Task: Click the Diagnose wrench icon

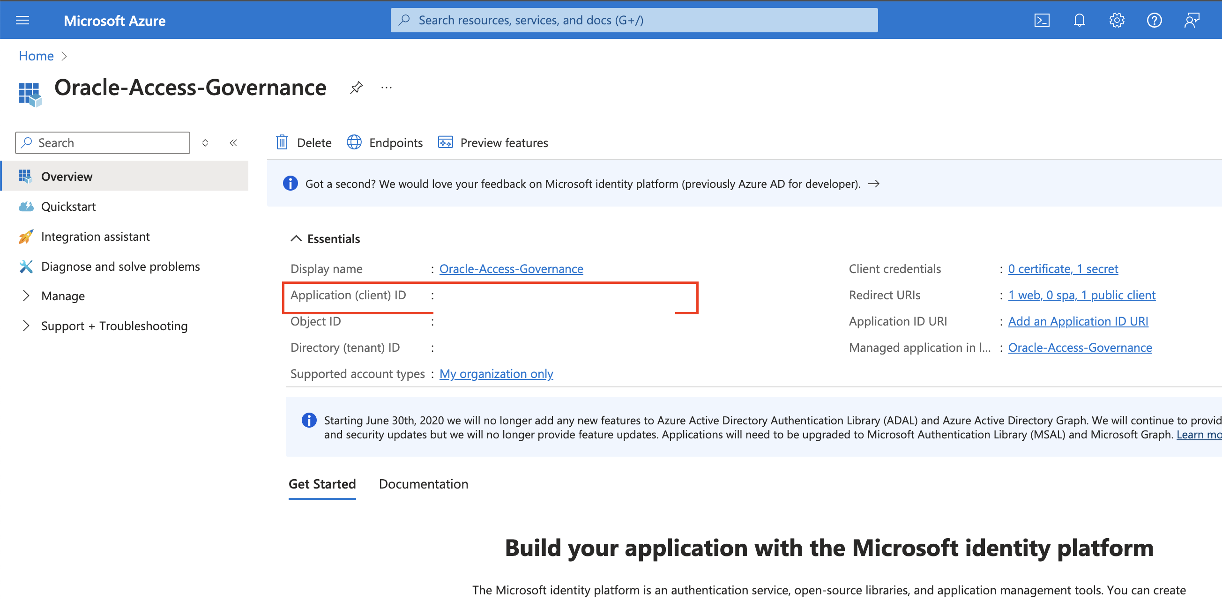Action: [26, 266]
